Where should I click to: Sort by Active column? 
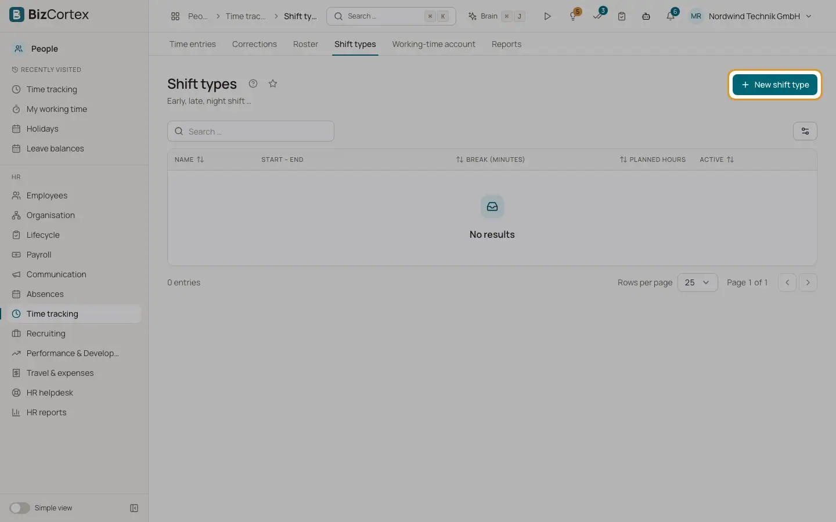[x=717, y=159]
